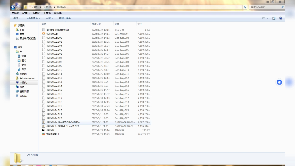This screenshot has width=295, height=166.
Task: Open the address bar history dropdown
Action: [x=241, y=7]
